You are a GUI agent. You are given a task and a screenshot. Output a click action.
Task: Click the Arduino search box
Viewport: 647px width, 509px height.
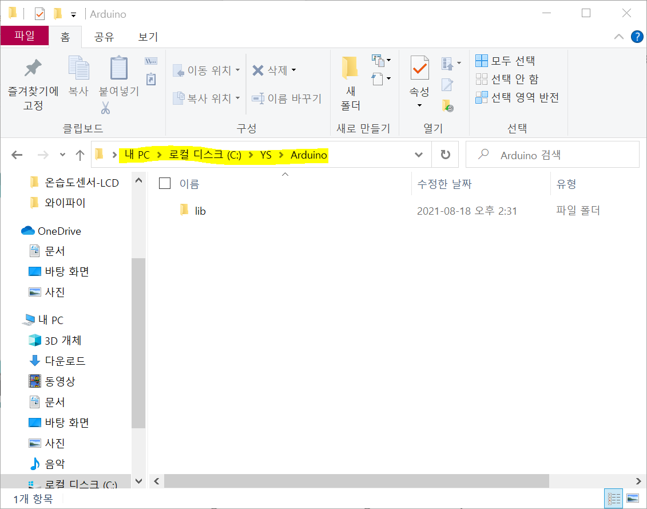coord(552,155)
